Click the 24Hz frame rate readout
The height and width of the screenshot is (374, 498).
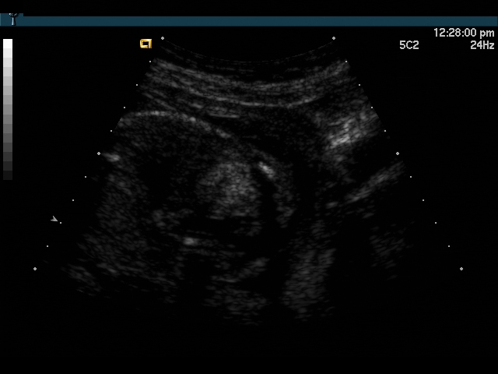pos(482,45)
